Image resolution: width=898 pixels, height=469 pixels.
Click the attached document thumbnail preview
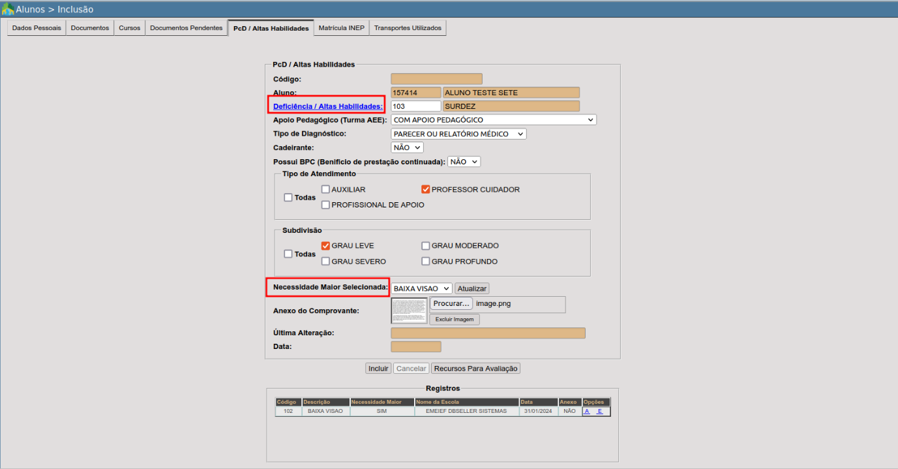[409, 310]
